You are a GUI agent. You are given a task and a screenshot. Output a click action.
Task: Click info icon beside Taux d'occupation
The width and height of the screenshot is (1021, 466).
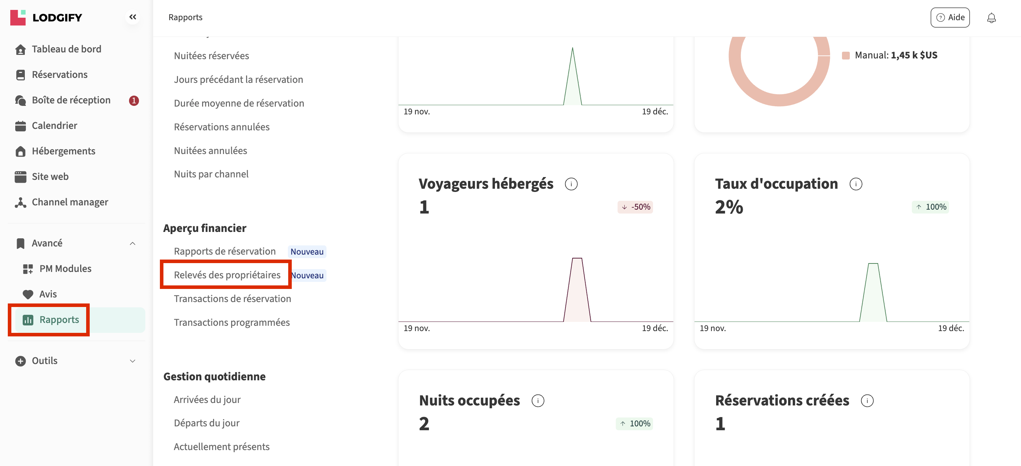coord(856,184)
